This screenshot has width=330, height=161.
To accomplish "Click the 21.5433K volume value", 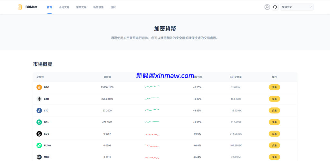I will (x=236, y=122).
